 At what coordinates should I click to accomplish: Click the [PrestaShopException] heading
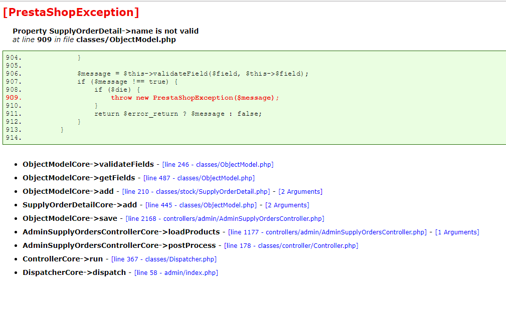click(71, 12)
